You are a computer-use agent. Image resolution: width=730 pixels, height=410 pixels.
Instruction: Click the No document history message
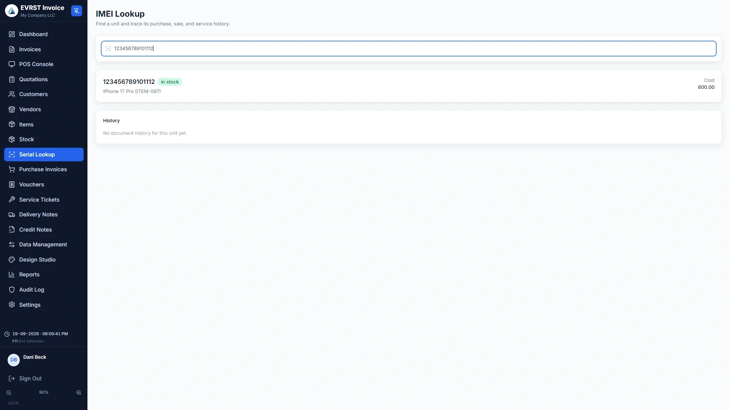[145, 133]
